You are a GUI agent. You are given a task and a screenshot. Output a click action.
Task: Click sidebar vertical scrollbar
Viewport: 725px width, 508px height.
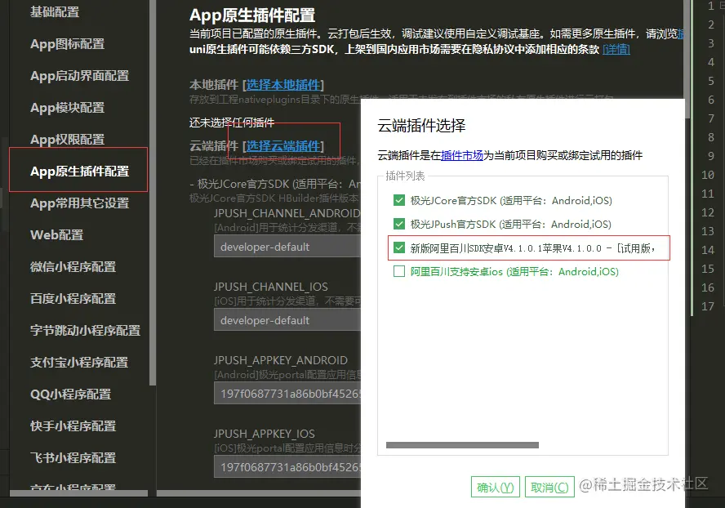153,192
